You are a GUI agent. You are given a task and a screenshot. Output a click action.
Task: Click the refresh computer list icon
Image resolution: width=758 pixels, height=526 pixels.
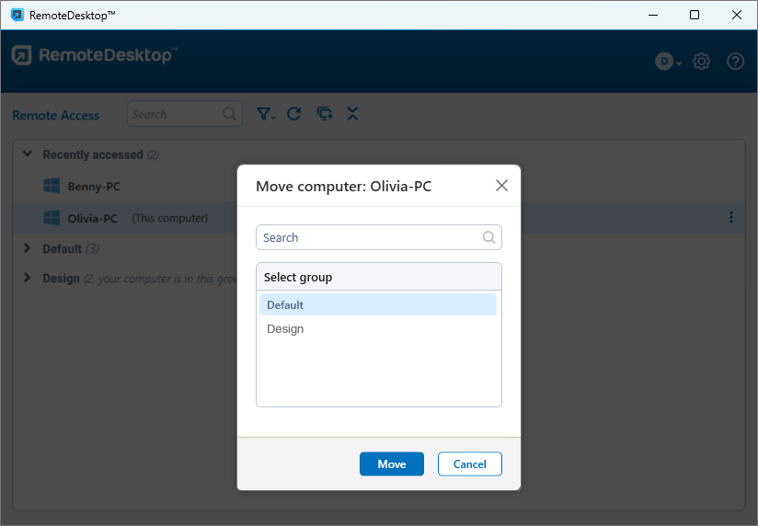click(x=294, y=114)
